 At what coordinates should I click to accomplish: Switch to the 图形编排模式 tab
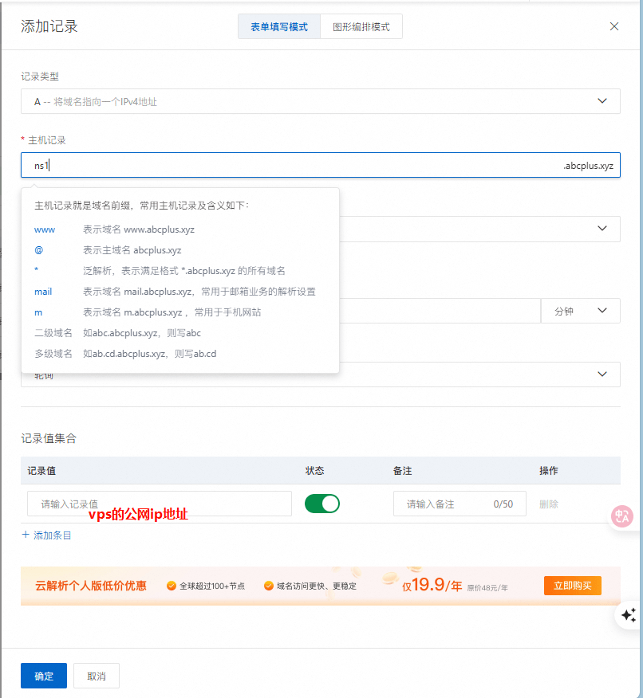click(361, 26)
